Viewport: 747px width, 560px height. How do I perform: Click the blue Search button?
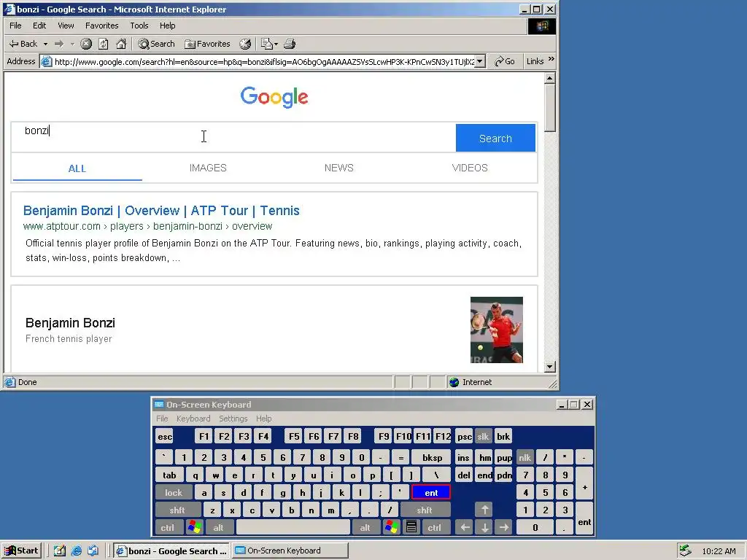click(x=495, y=138)
